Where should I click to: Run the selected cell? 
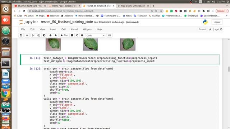pos(64,35)
